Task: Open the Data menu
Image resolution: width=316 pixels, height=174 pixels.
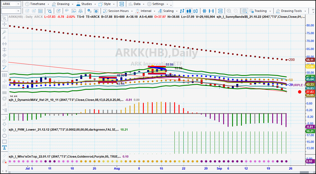Action: pyautogui.click(x=136, y=4)
